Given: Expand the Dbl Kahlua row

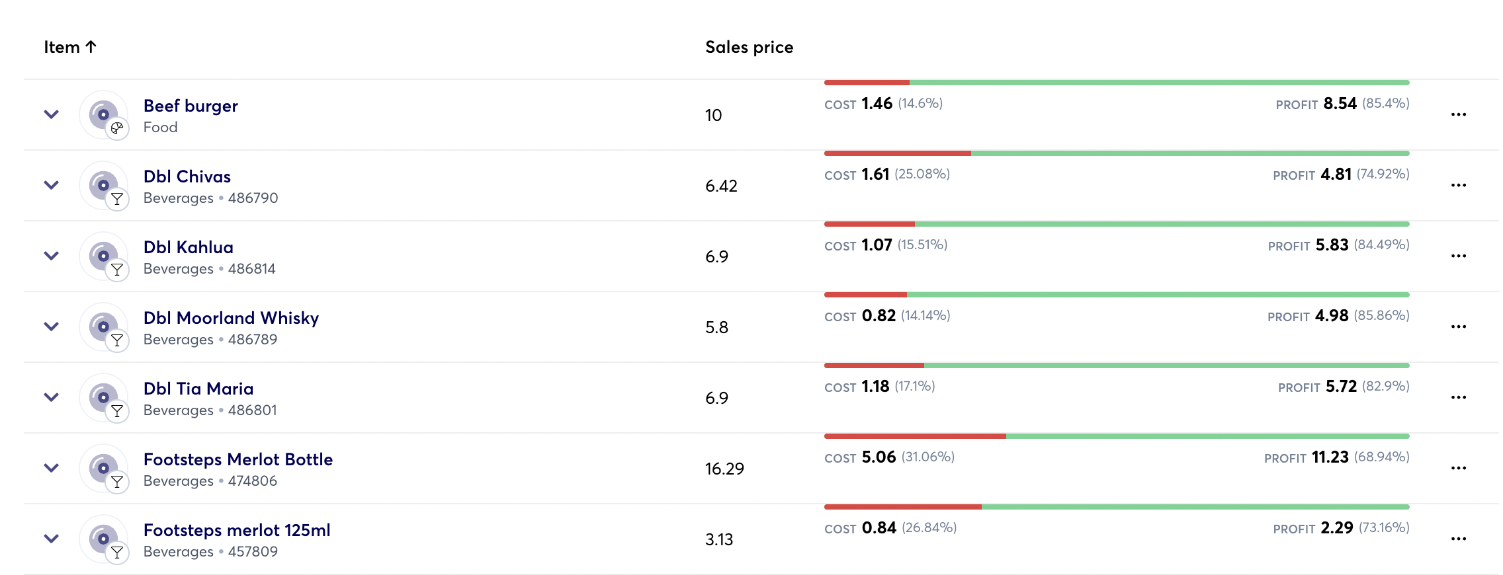Looking at the screenshot, I should coord(52,256).
